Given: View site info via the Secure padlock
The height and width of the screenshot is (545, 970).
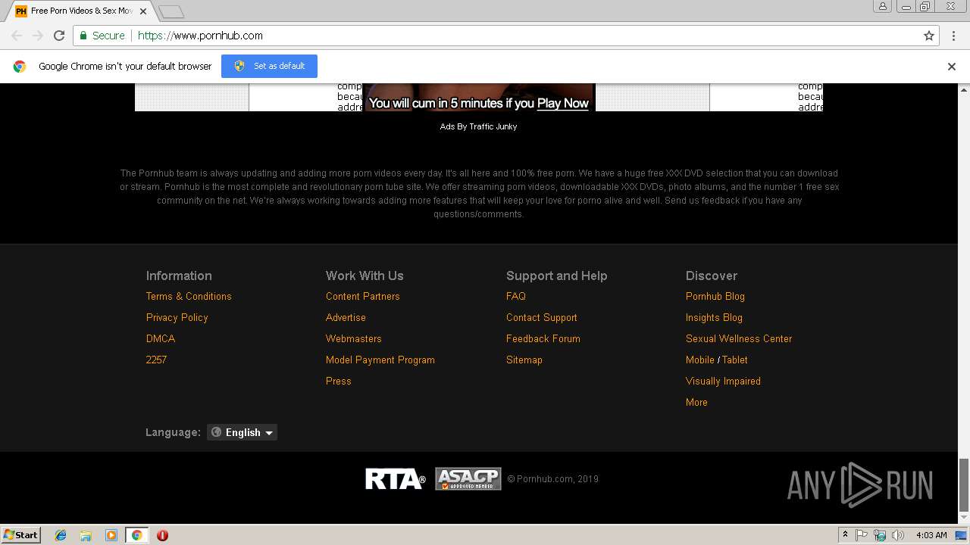Looking at the screenshot, I should pyautogui.click(x=103, y=36).
